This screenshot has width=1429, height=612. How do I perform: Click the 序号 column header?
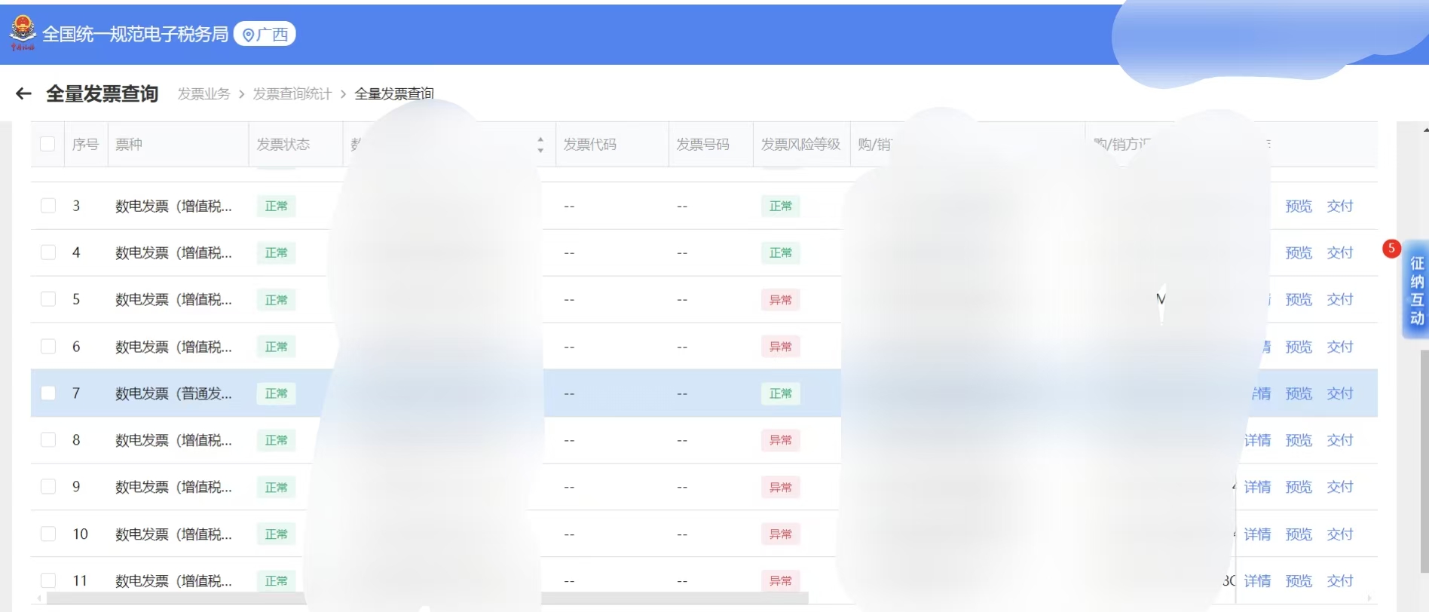[85, 144]
